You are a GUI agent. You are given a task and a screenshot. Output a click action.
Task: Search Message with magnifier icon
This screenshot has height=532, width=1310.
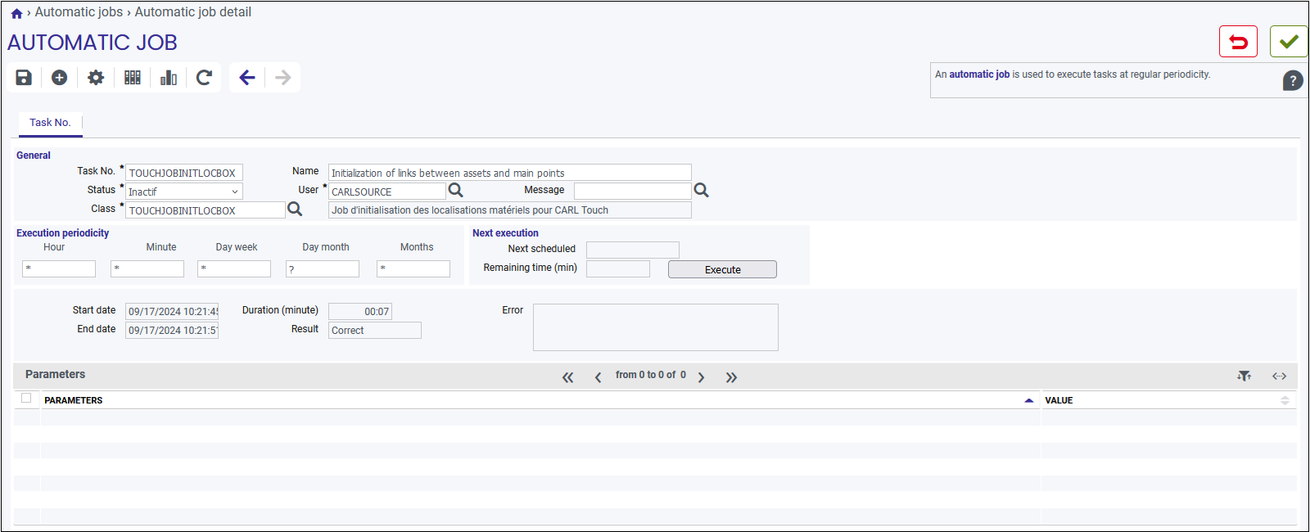click(x=702, y=191)
